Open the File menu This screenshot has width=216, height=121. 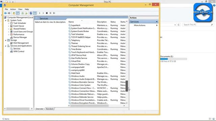pyautogui.click(x=6, y=9)
